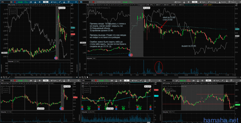Open red symbol-link icon in top-left chart
The width and height of the screenshot is (241, 123).
pos(15,2)
